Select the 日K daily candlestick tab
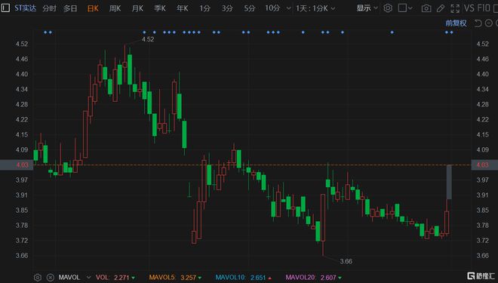 pos(93,8)
